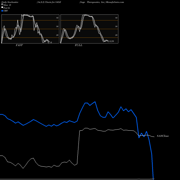Click the 8.68 Close price label

pos(163,136)
